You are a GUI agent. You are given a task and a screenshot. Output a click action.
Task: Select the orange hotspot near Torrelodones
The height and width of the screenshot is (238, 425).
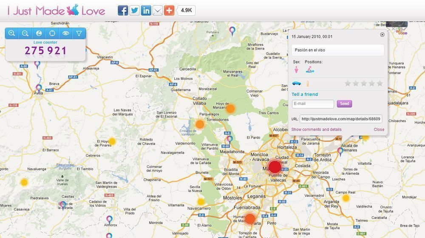click(x=200, y=124)
